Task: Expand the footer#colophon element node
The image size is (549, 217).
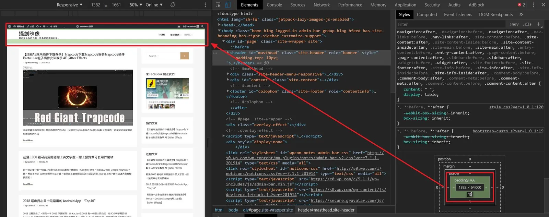Action: click(227, 91)
